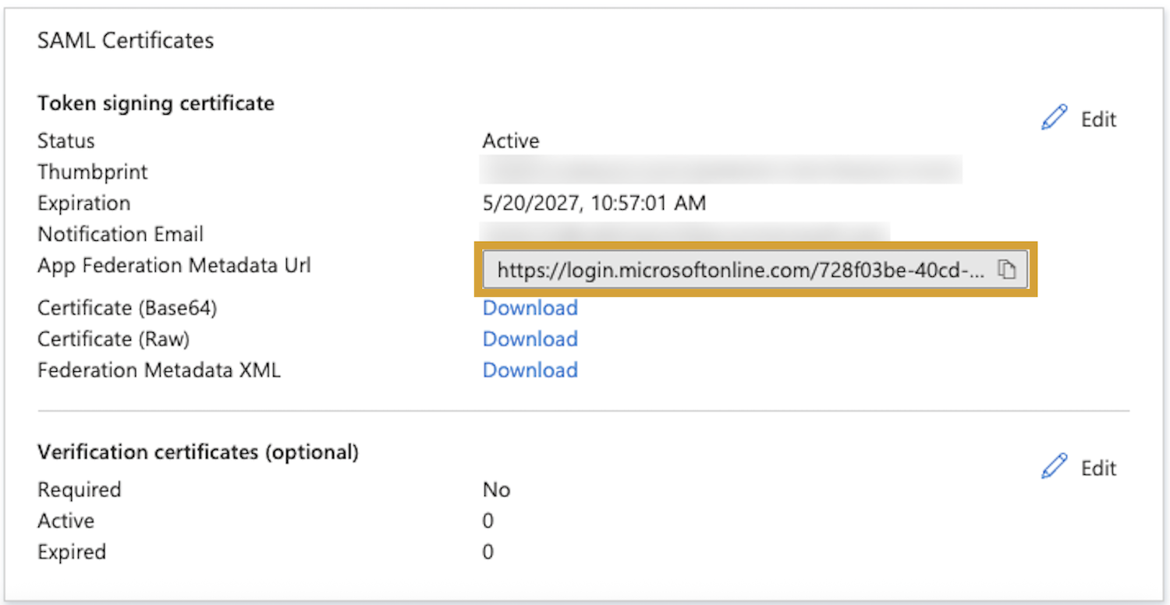Click the blurred Notification Email value
Viewport: 1170px width, 605px height.
point(685,232)
